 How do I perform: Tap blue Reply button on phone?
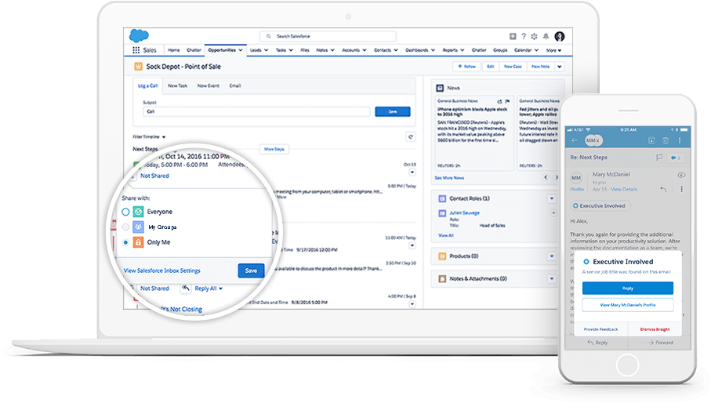tap(628, 289)
